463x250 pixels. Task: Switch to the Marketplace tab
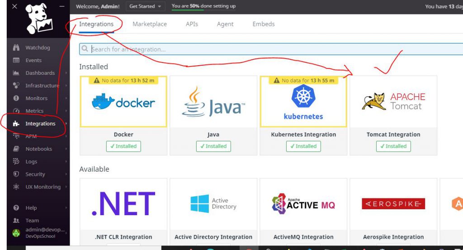(x=149, y=24)
